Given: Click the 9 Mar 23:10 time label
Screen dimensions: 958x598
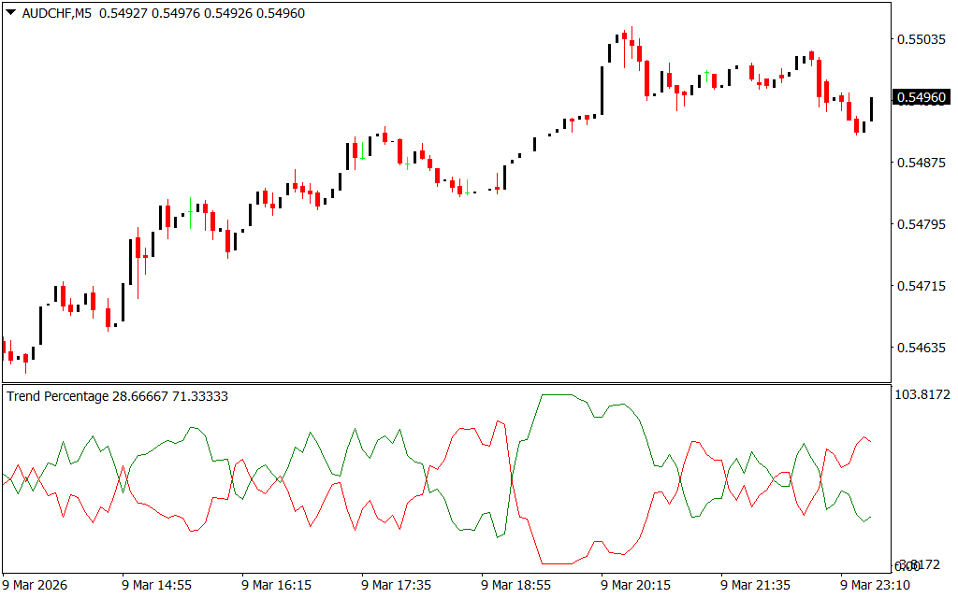Looking at the screenshot, I should pos(875,585).
